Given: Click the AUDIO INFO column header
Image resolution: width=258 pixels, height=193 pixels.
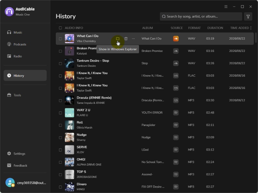Looking at the screenshot, I should pos(74,28).
